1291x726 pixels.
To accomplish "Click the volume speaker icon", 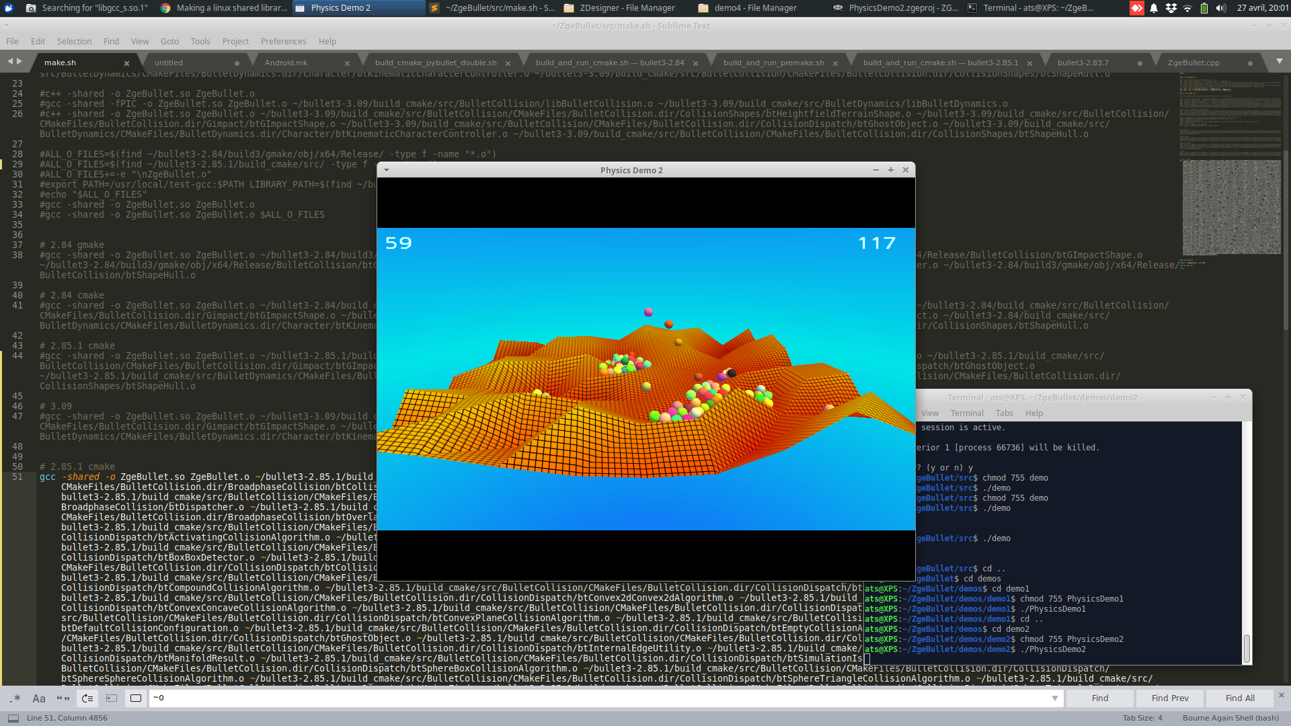I will coord(1221,8).
